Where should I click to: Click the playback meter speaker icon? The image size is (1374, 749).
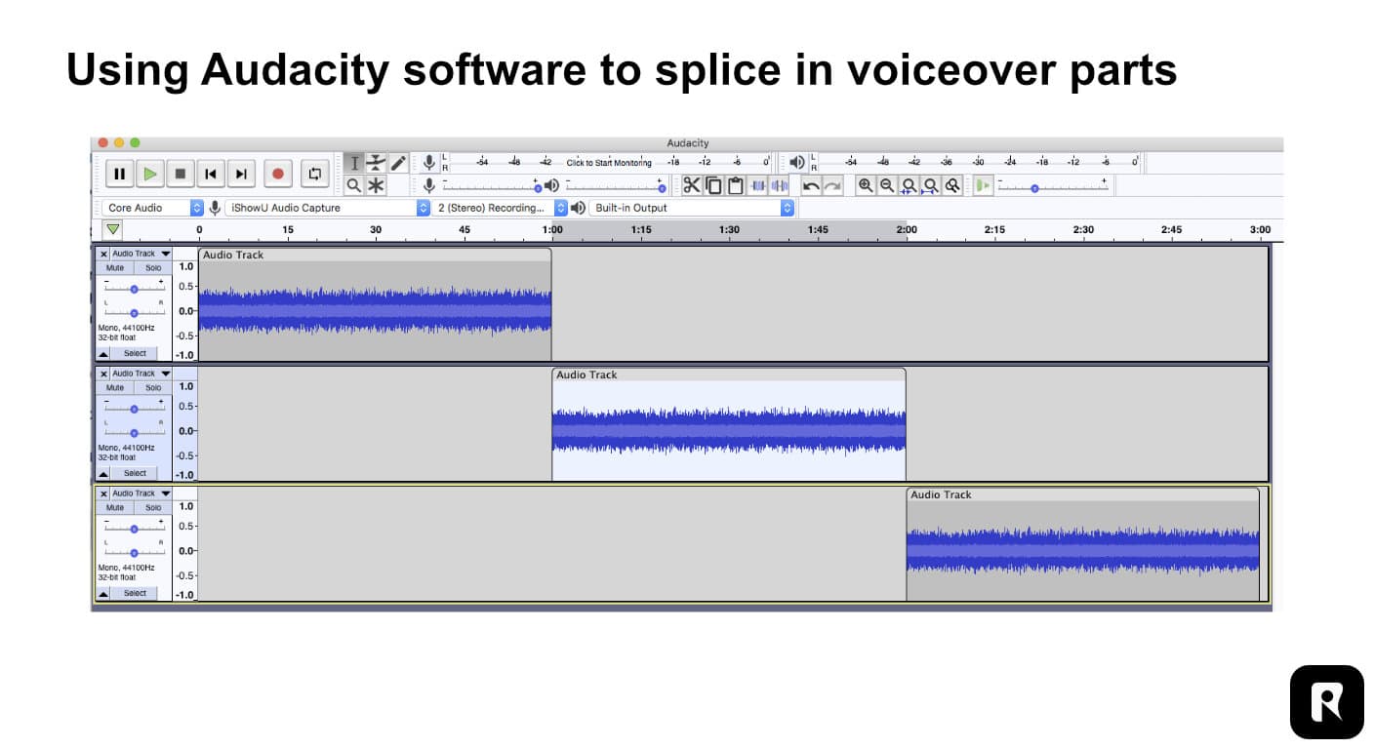[797, 162]
